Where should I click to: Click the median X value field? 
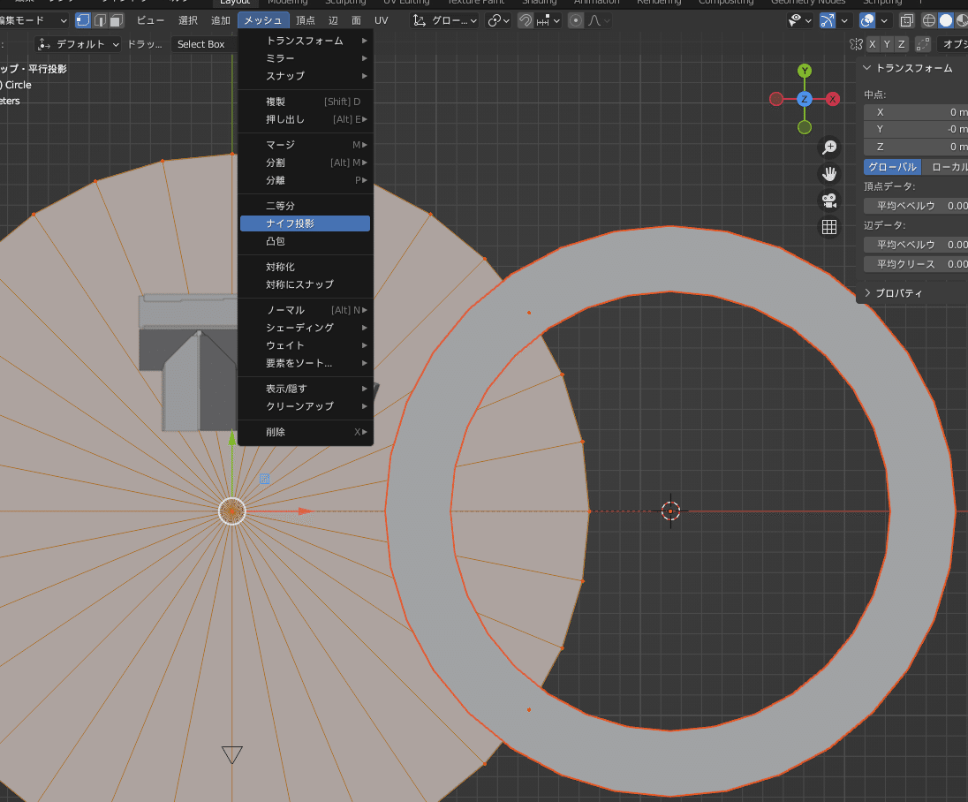[x=916, y=112]
